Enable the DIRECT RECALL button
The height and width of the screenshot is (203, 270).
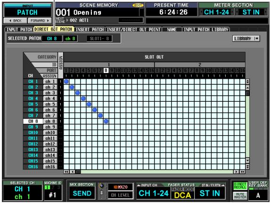(x=240, y=186)
